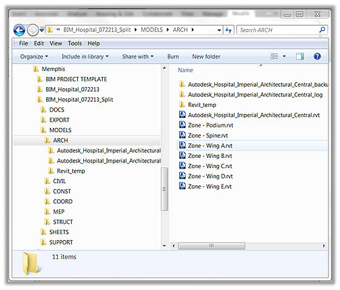This screenshot has width=340, height=290.
Task: Select BIM_Hospital_072213_Split in the tree
Action: [75, 99]
